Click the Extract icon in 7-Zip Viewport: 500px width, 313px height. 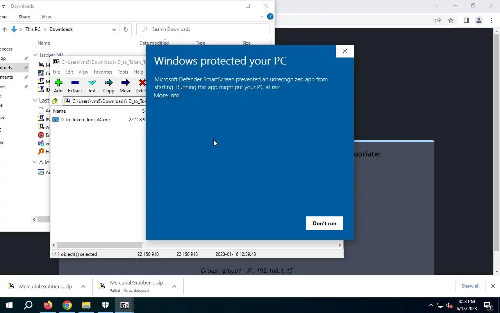pyautogui.click(x=75, y=86)
